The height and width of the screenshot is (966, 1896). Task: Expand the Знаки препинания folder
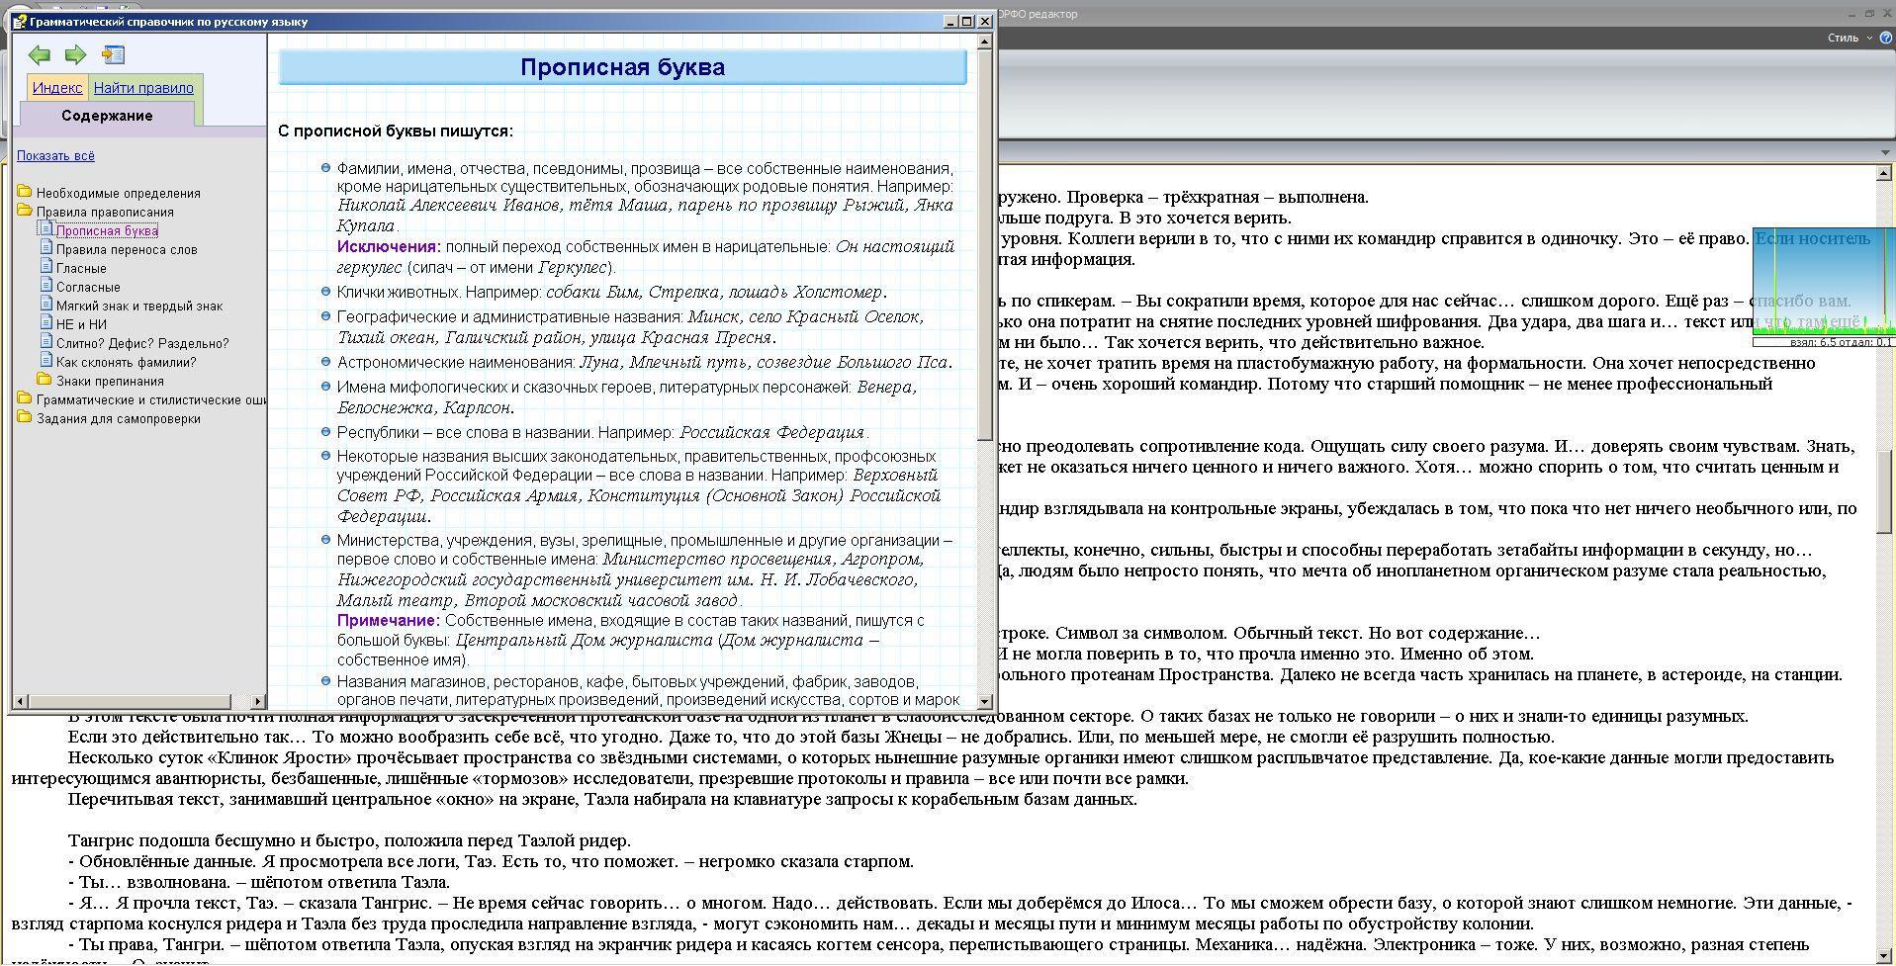45,380
